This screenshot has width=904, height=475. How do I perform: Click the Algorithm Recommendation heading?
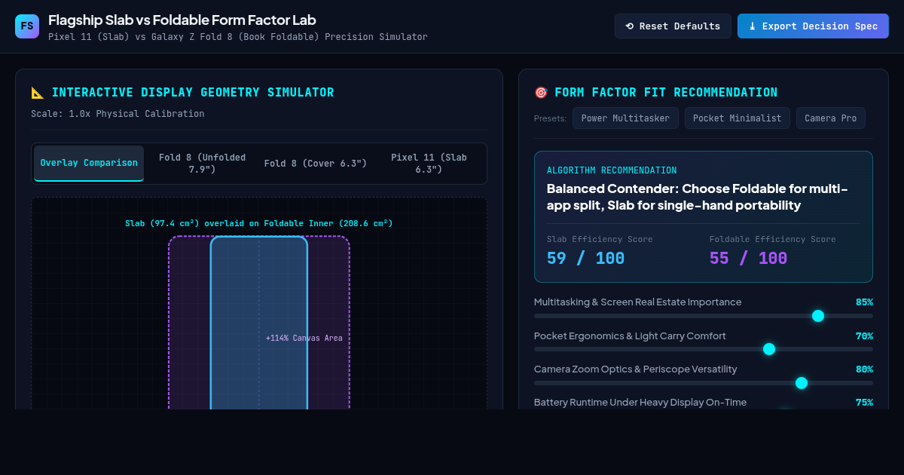tap(612, 170)
